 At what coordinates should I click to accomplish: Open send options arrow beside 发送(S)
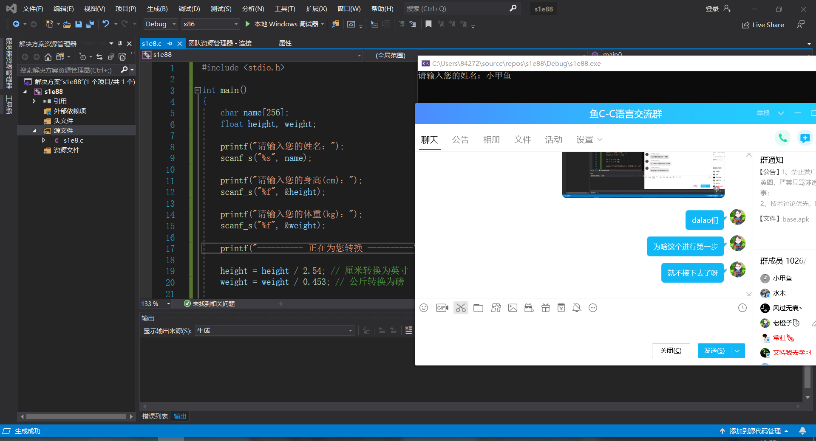(737, 351)
